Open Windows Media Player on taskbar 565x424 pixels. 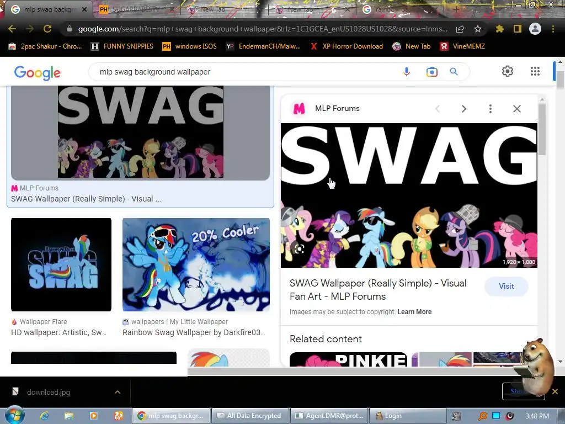point(93,416)
